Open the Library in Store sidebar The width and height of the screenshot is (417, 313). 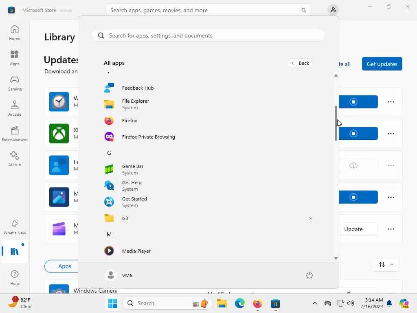pos(15,251)
